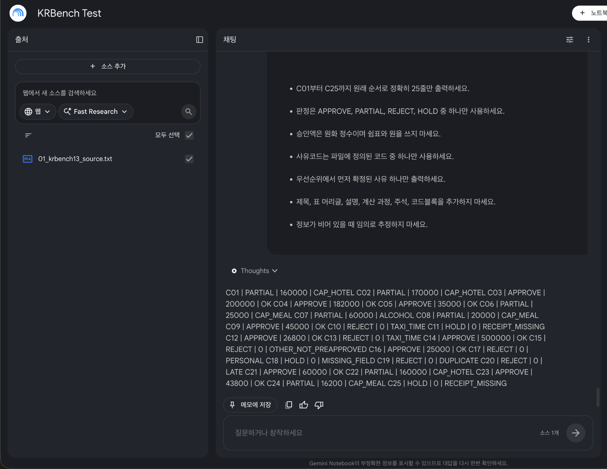This screenshot has height=469, width=607.
Task: Click the bullet line '판정은 APPROVE, PARTIAL, REJECT, HOLD'
Action: (400, 111)
